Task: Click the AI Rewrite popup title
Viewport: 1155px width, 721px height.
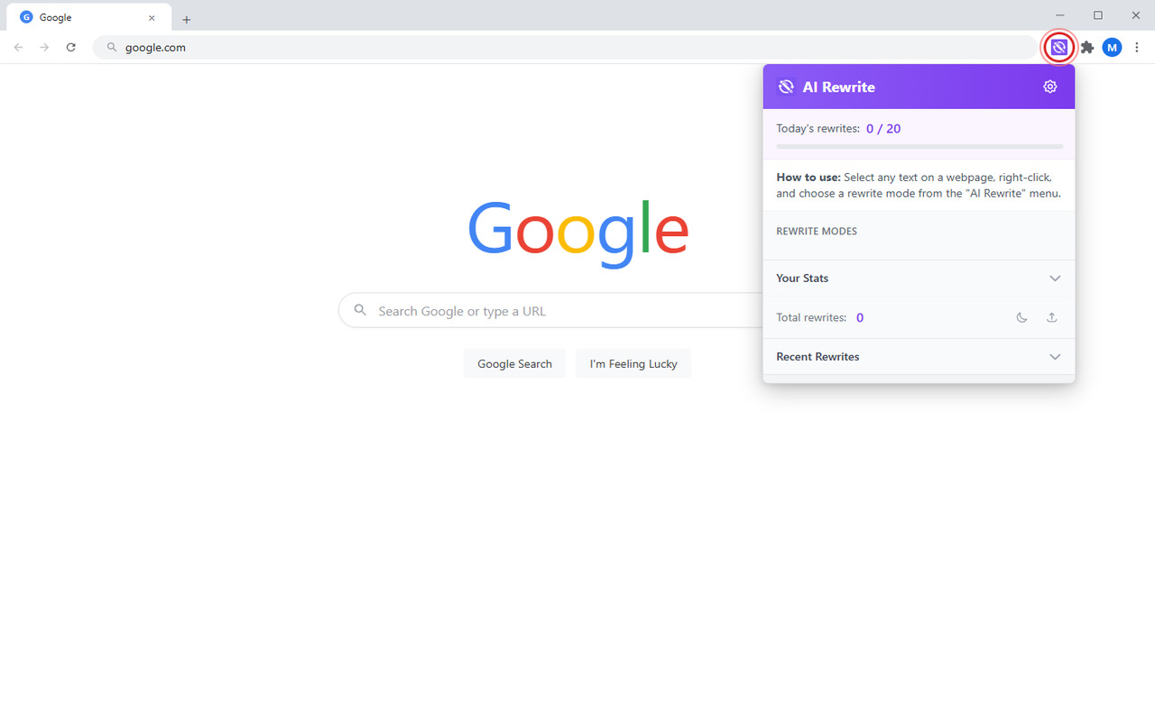Action: tap(839, 87)
